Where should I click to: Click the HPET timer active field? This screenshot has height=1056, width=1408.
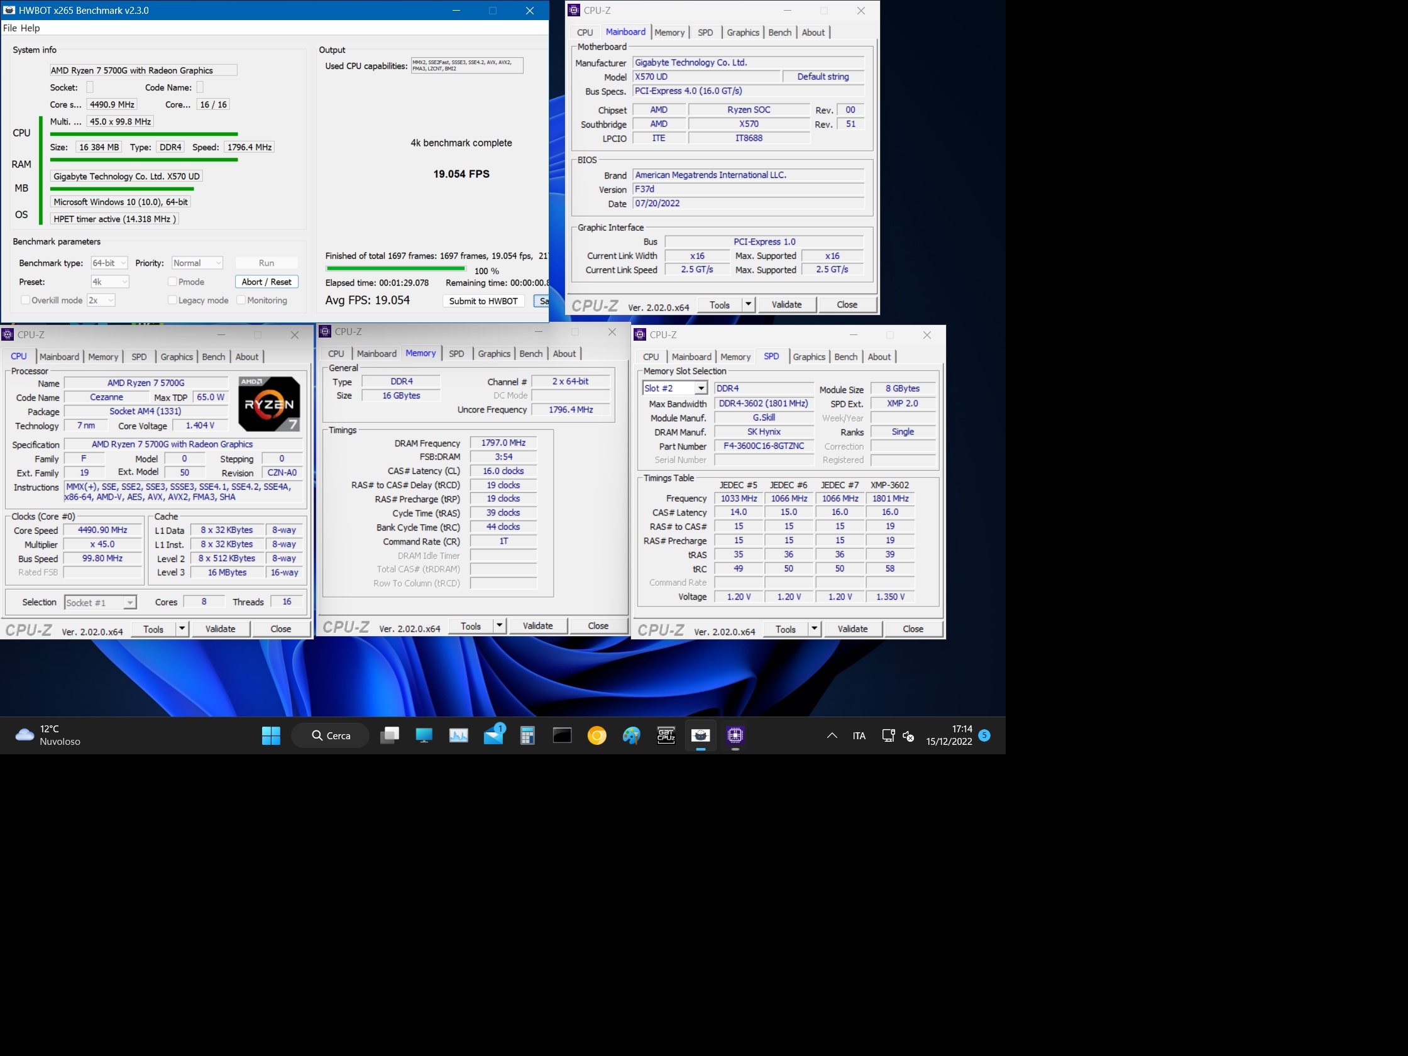tap(114, 219)
